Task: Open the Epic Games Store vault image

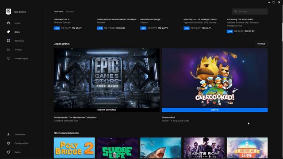Action: click(x=107, y=78)
